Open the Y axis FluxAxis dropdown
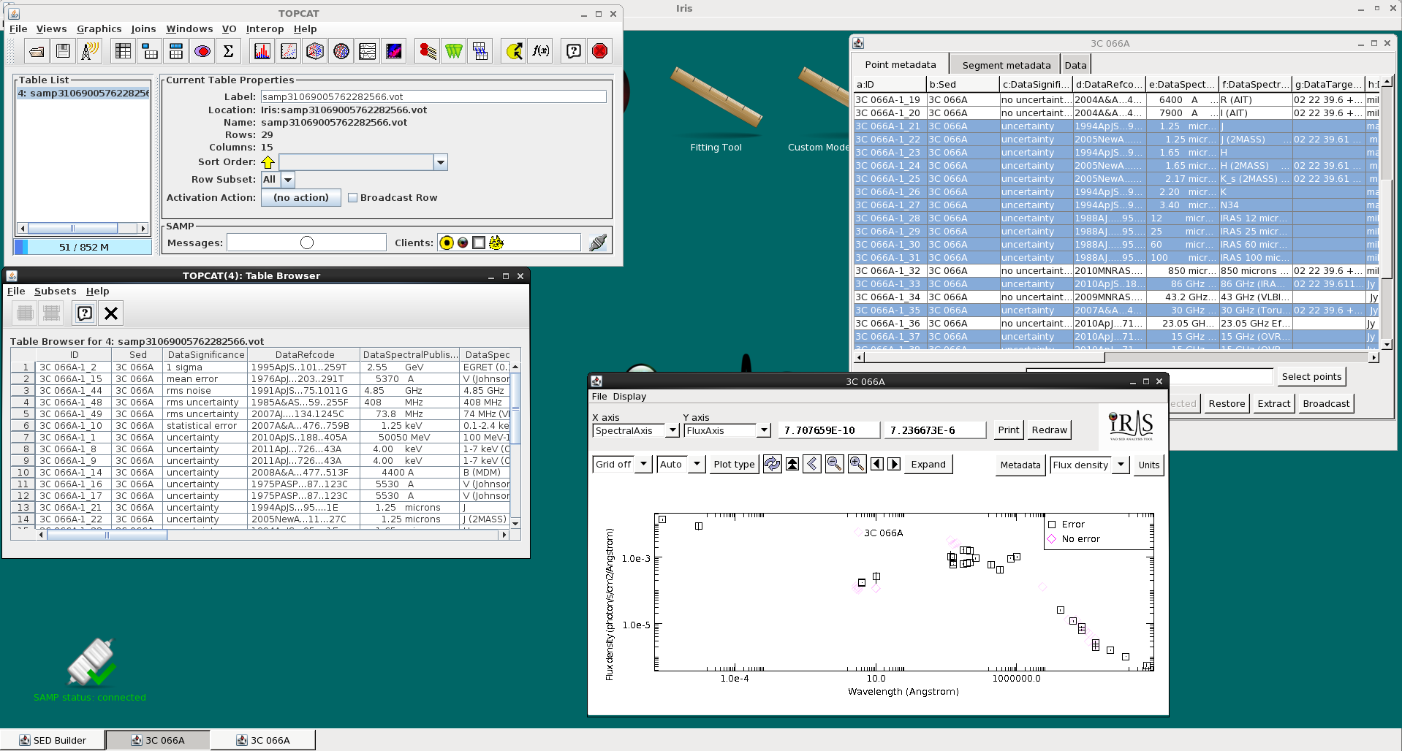The image size is (1402, 751). [727, 430]
